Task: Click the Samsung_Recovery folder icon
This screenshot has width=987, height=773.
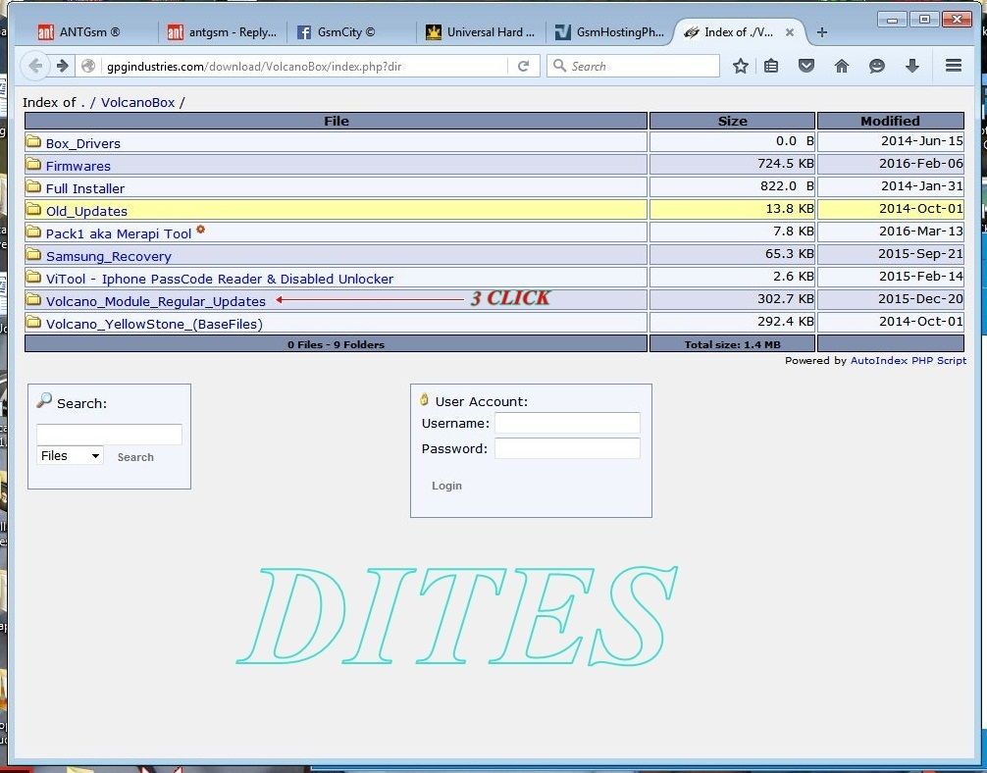Action: [33, 255]
